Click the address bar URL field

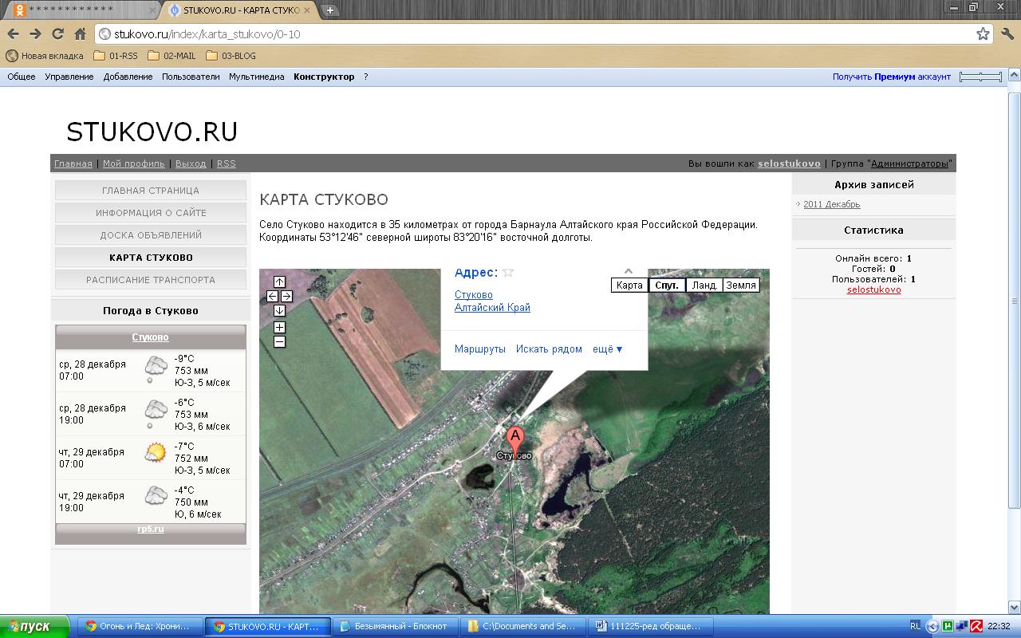[542, 34]
